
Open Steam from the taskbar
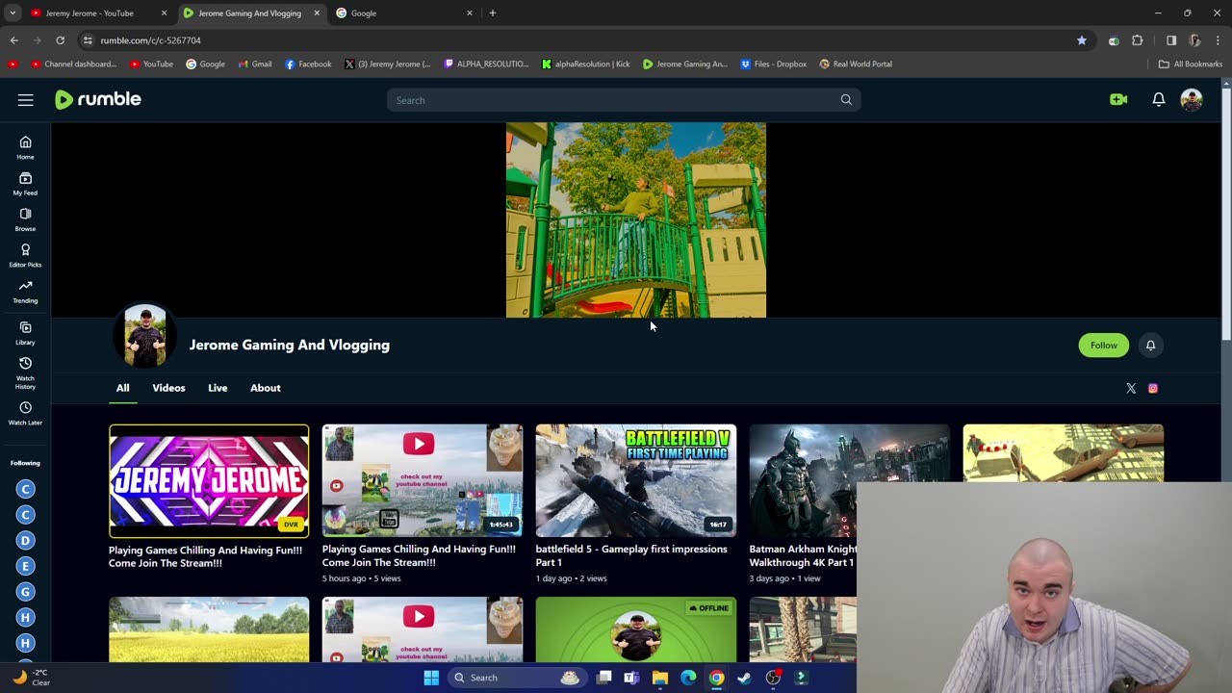point(744,678)
